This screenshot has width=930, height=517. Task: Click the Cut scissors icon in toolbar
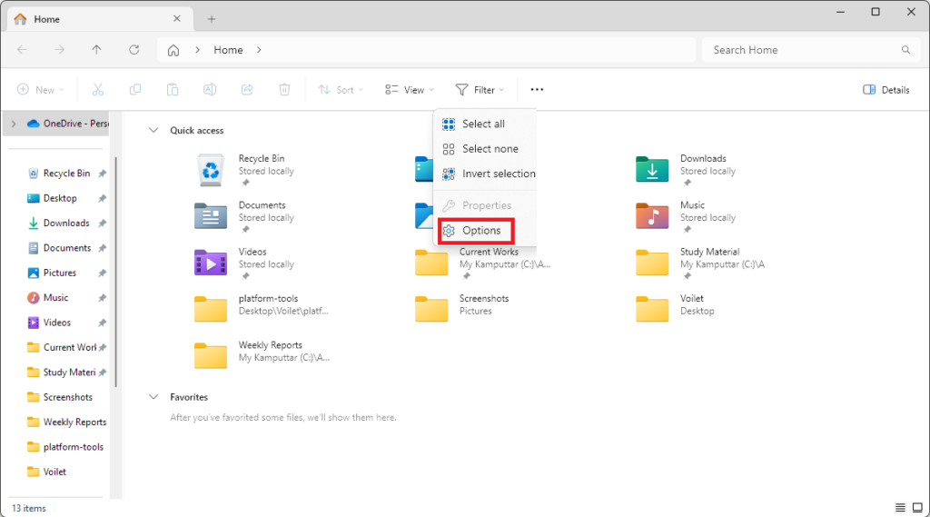(98, 90)
